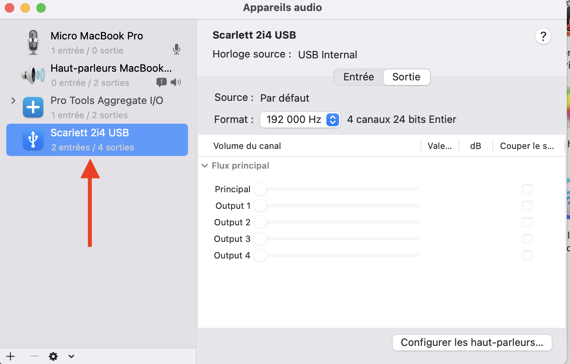Screen dimensions: 570x364
Task: Mute the Output 2 channel checkbox
Action: point(527,222)
